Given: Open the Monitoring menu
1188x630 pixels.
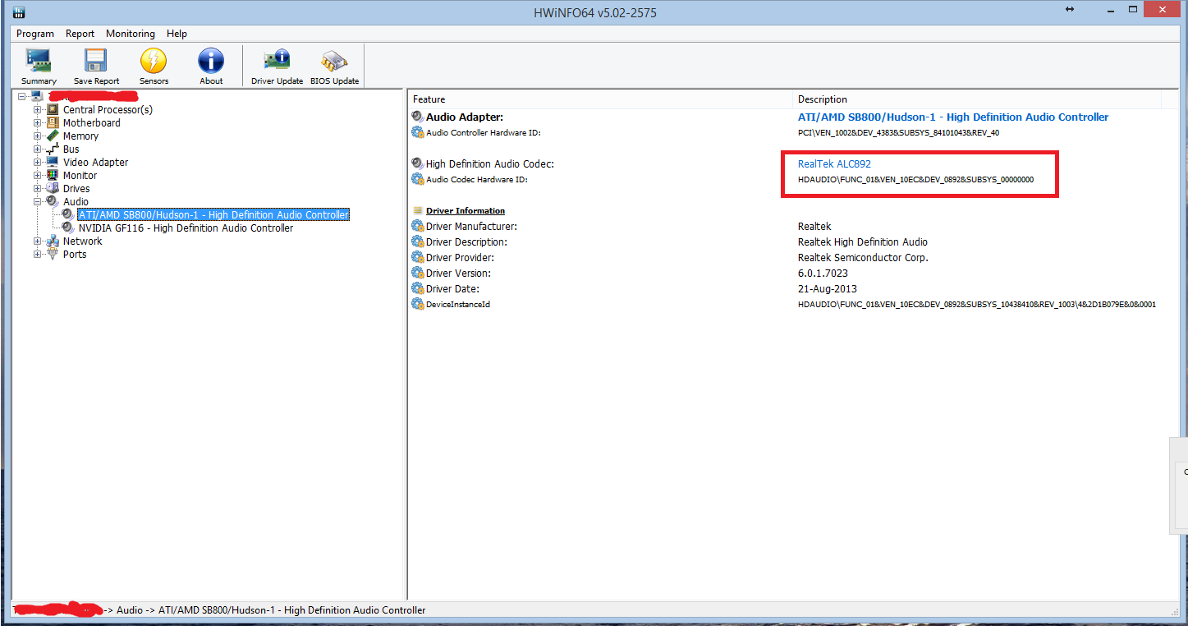Looking at the screenshot, I should pos(131,34).
